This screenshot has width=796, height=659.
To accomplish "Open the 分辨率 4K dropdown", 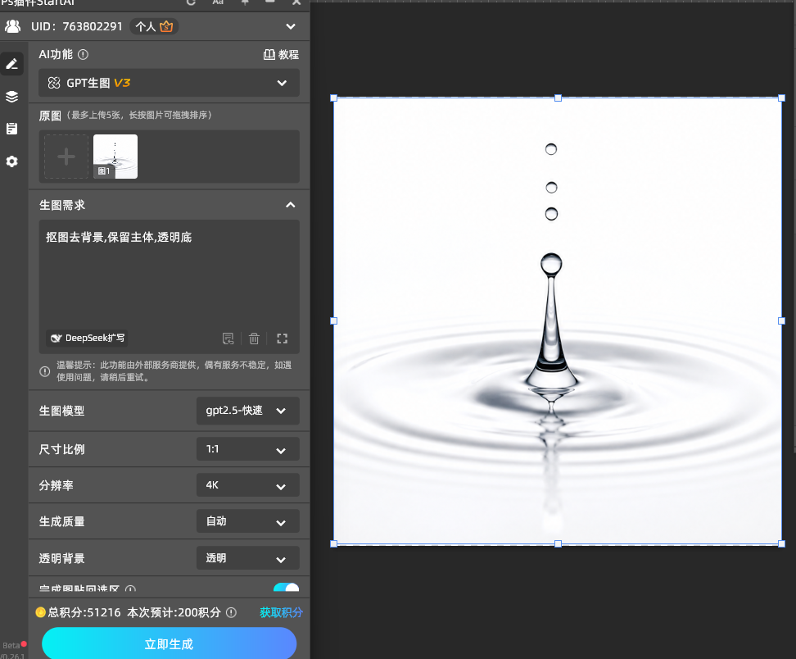I will 248,485.
